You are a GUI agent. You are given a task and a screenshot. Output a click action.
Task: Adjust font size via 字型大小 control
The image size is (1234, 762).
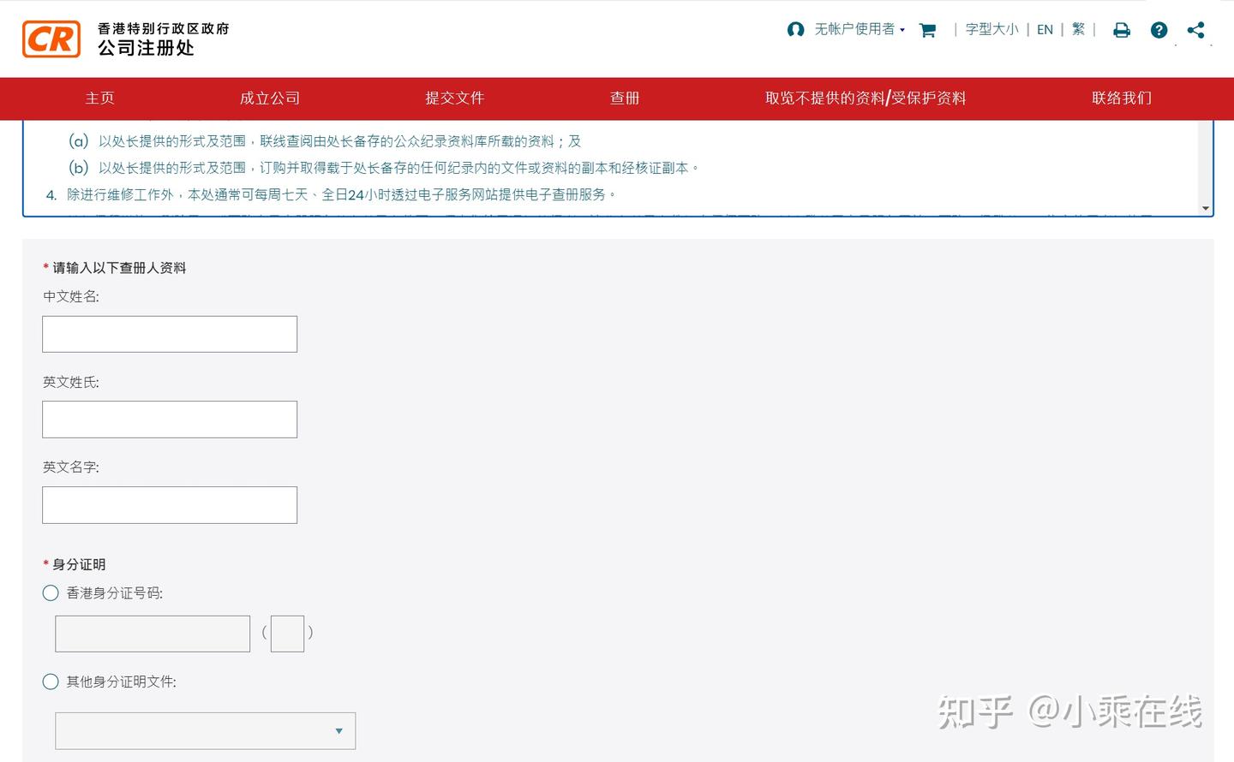coord(991,28)
